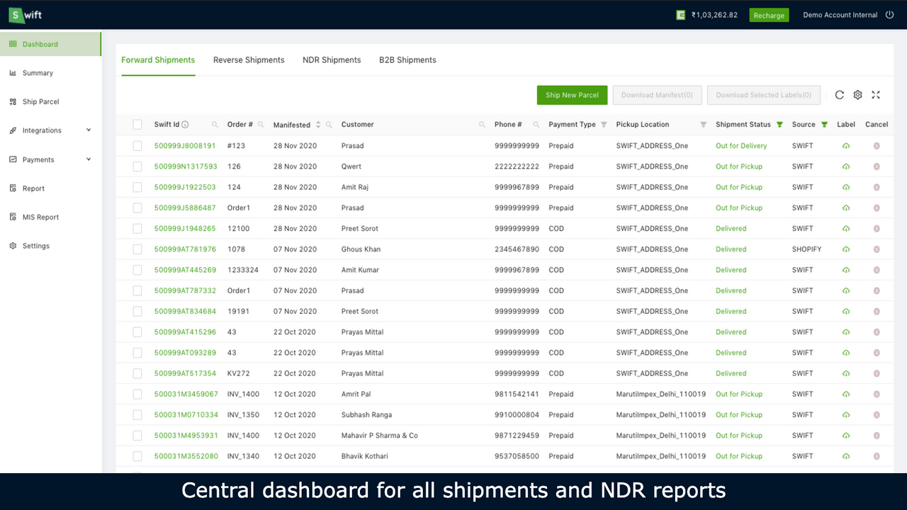Screen dimensions: 907x510
Task: View info tooltip on Swift Id column
Action: 186,124
